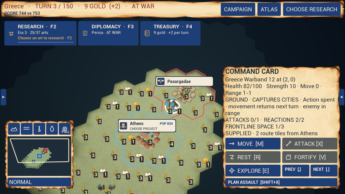Click the Rest [R] command

click(x=253, y=157)
